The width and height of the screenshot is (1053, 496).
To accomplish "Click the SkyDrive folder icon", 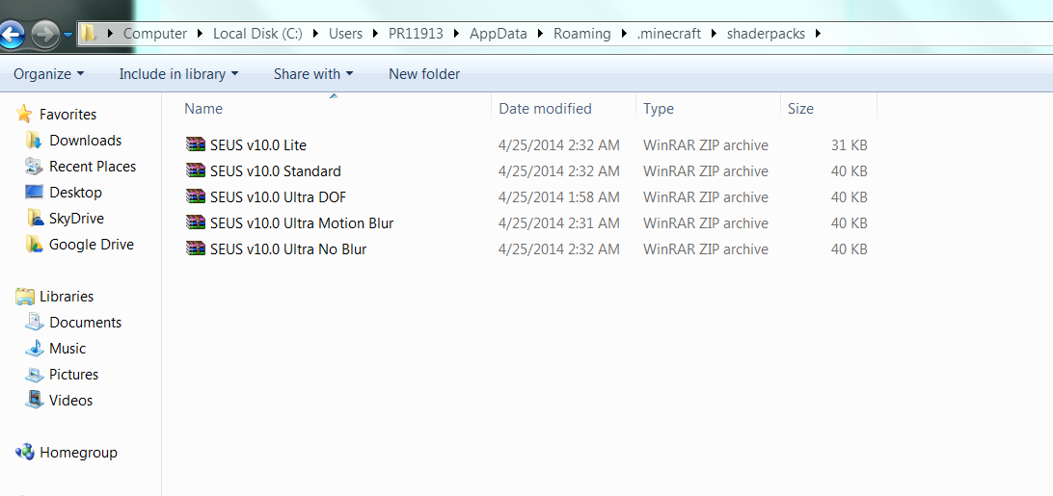I will click(35, 218).
